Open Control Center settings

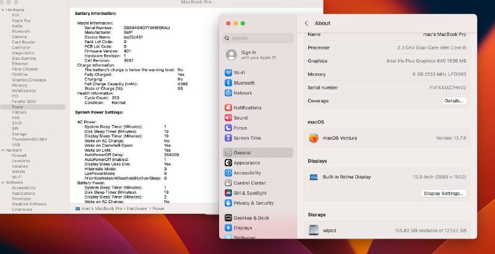pos(249,182)
